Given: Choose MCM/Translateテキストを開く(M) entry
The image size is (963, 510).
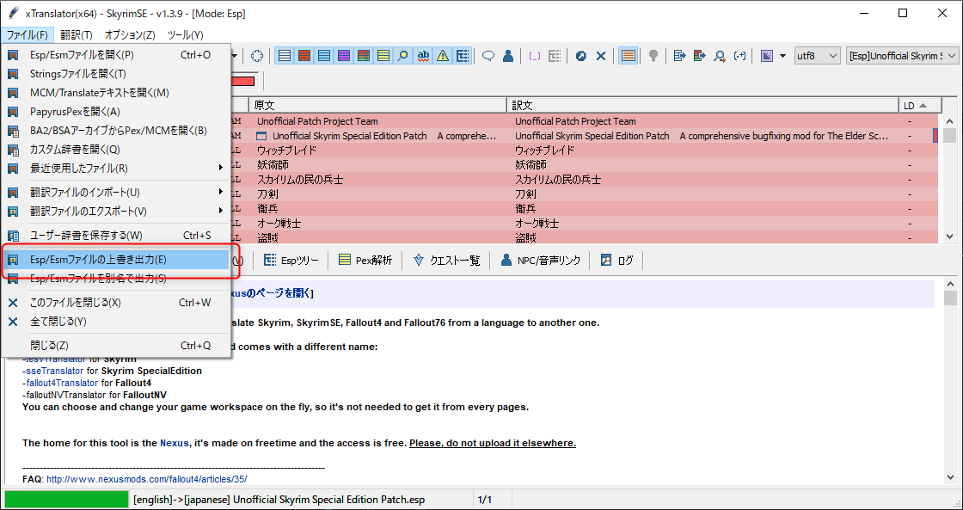Looking at the screenshot, I should pyautogui.click(x=116, y=93).
